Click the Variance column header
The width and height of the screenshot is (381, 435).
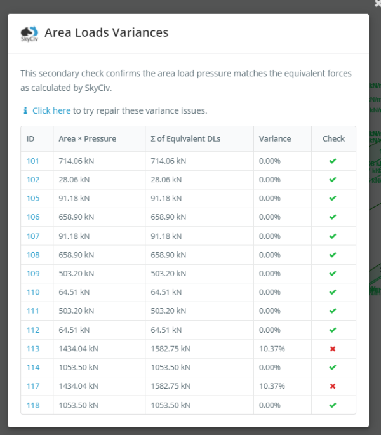point(275,138)
